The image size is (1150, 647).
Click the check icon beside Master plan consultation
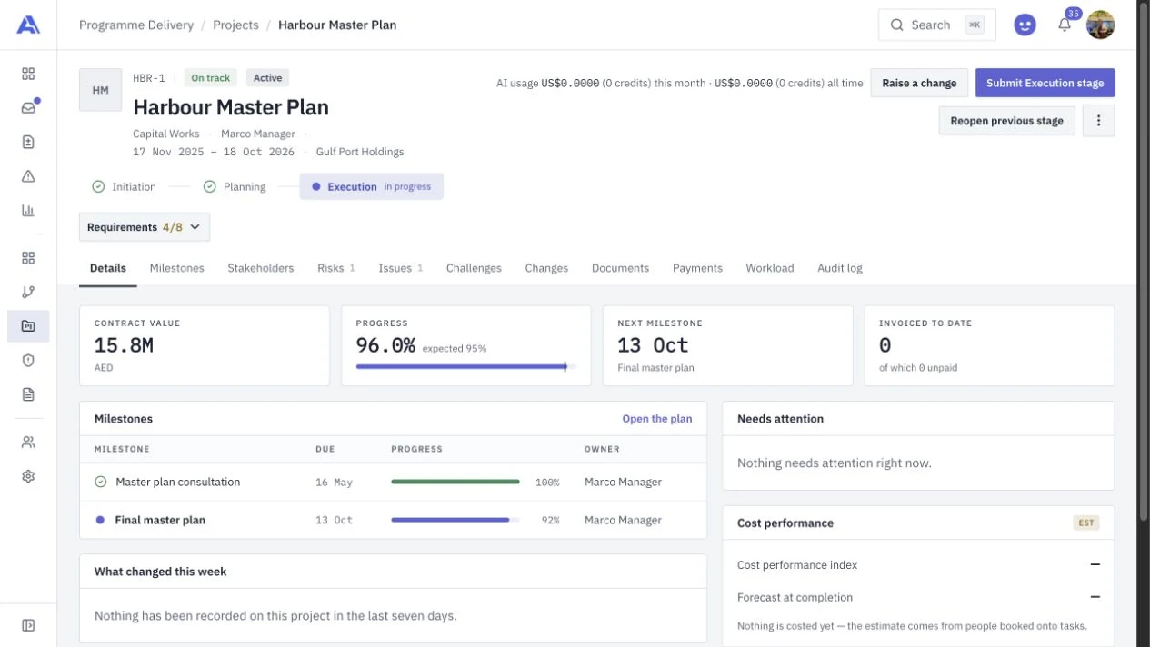point(101,482)
